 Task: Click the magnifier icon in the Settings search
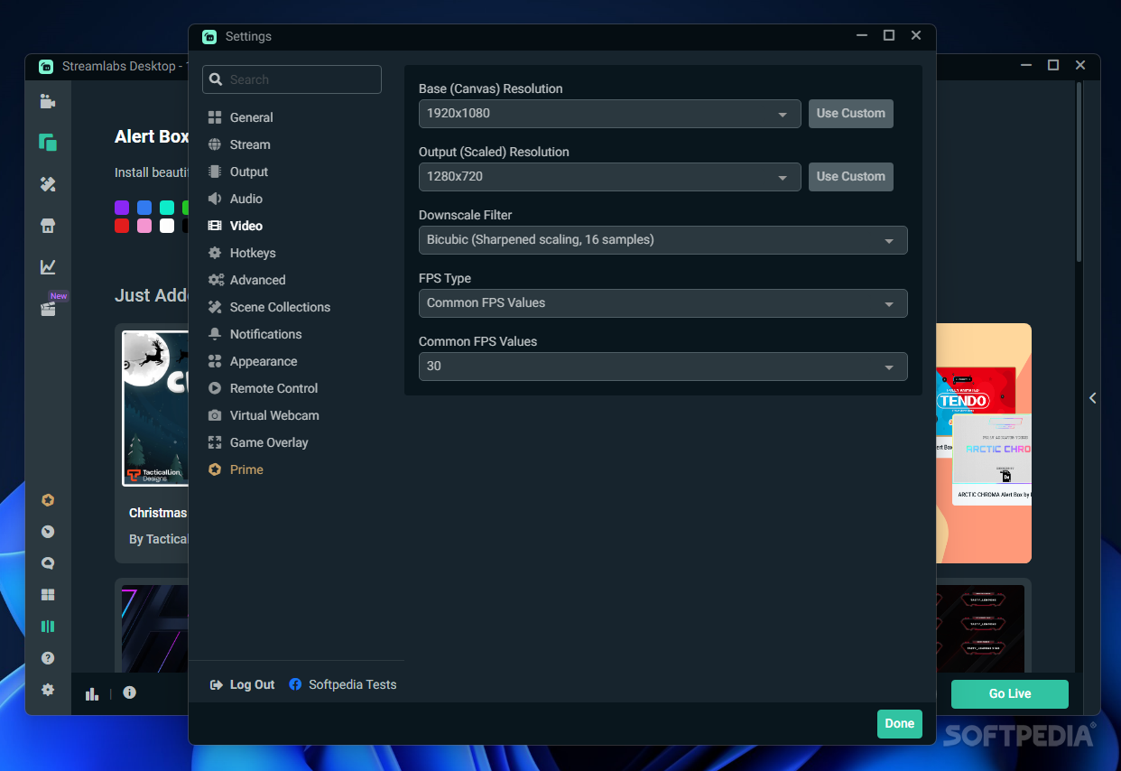click(x=216, y=79)
